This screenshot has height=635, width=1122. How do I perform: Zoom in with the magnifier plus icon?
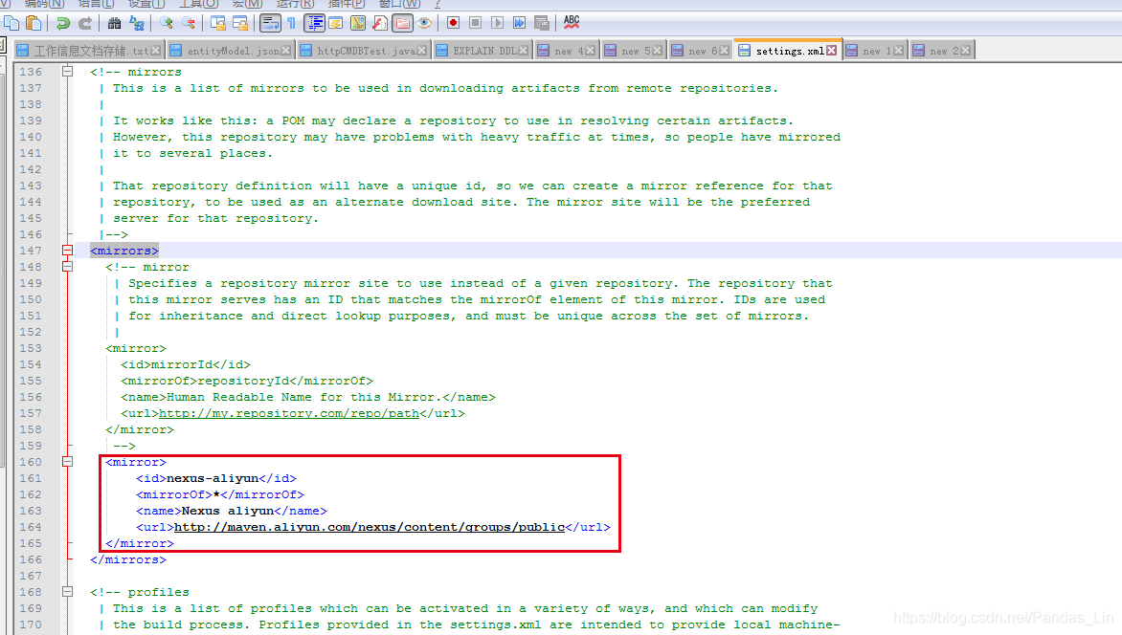point(166,23)
